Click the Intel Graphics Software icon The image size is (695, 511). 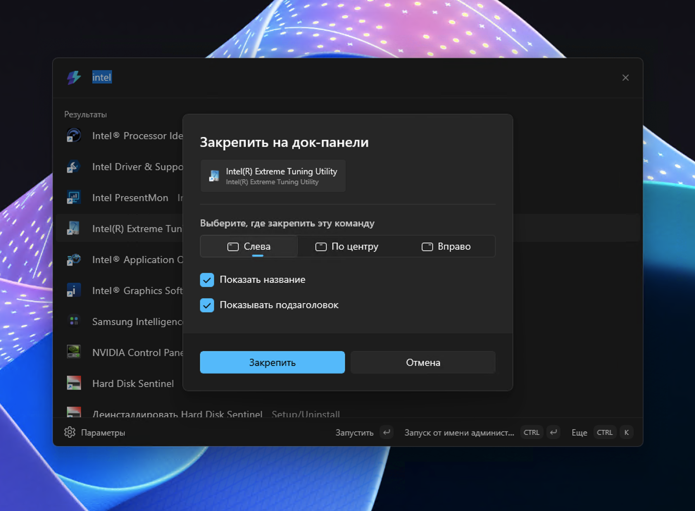[x=74, y=291]
